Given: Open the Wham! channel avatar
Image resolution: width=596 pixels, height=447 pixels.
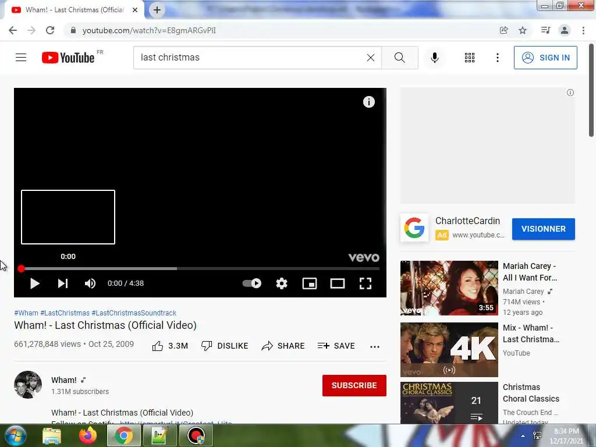Looking at the screenshot, I should [x=28, y=385].
